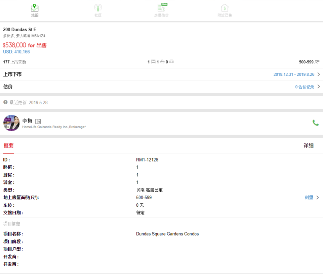The image size is (323, 274).
Task: Call the agent with the green phone icon
Action: [x=315, y=123]
